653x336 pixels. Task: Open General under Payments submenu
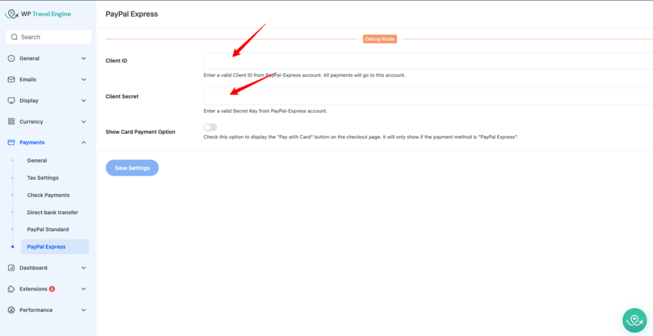[37, 160]
